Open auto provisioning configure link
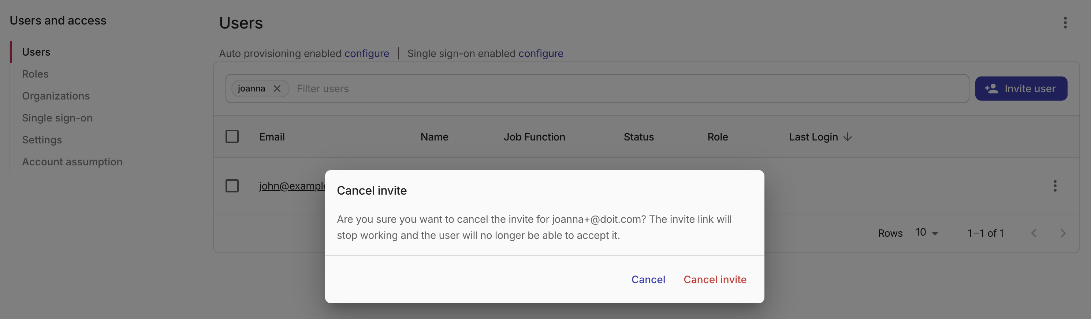 pyautogui.click(x=366, y=54)
